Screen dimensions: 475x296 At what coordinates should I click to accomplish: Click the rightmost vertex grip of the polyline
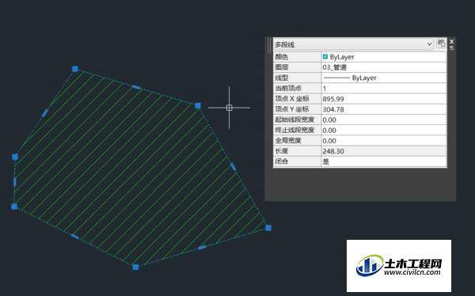(268, 228)
